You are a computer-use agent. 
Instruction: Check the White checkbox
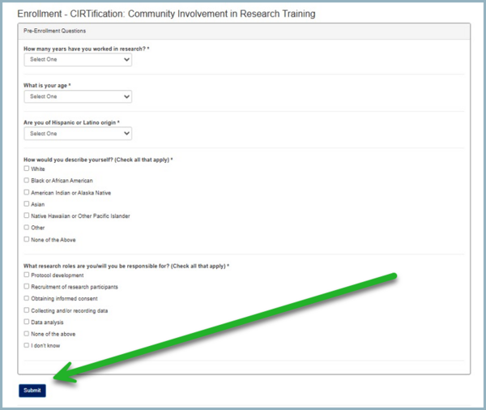27,169
